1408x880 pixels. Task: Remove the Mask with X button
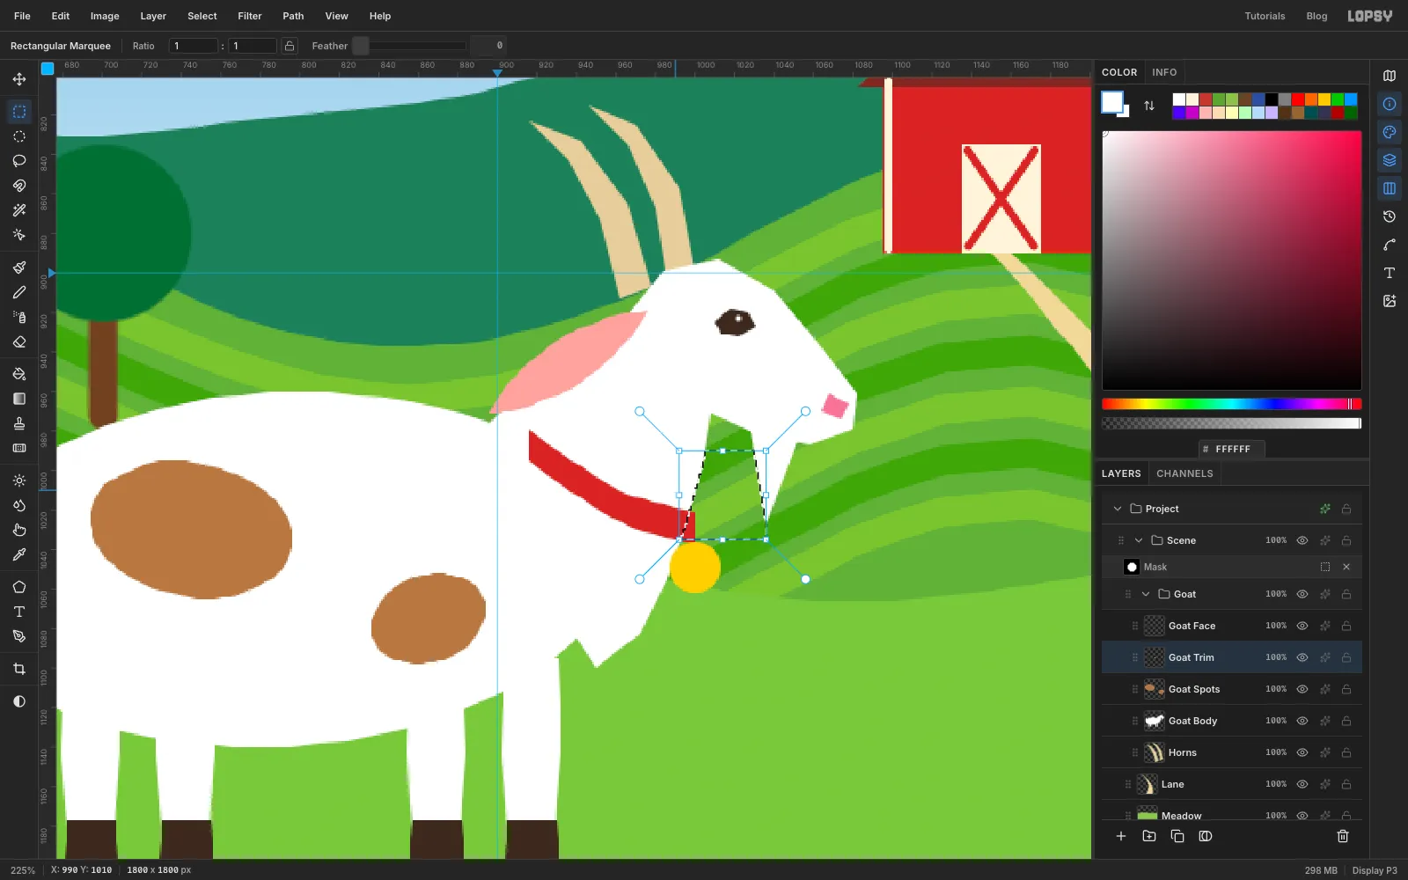point(1346,567)
